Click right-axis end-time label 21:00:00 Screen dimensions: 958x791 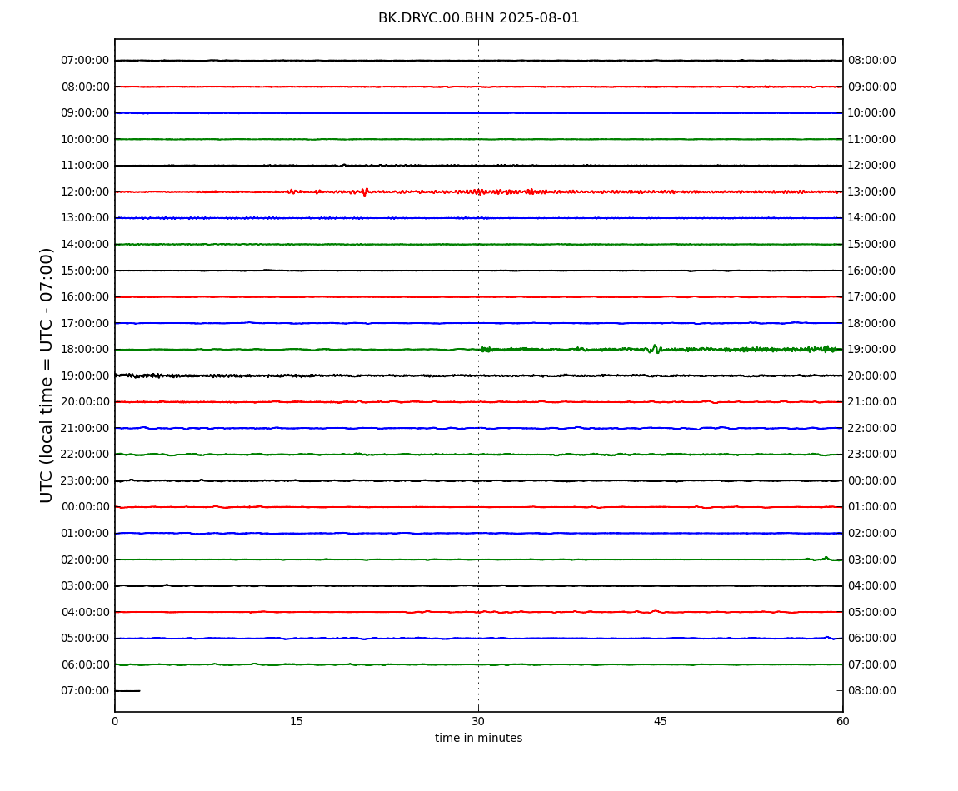(872, 402)
